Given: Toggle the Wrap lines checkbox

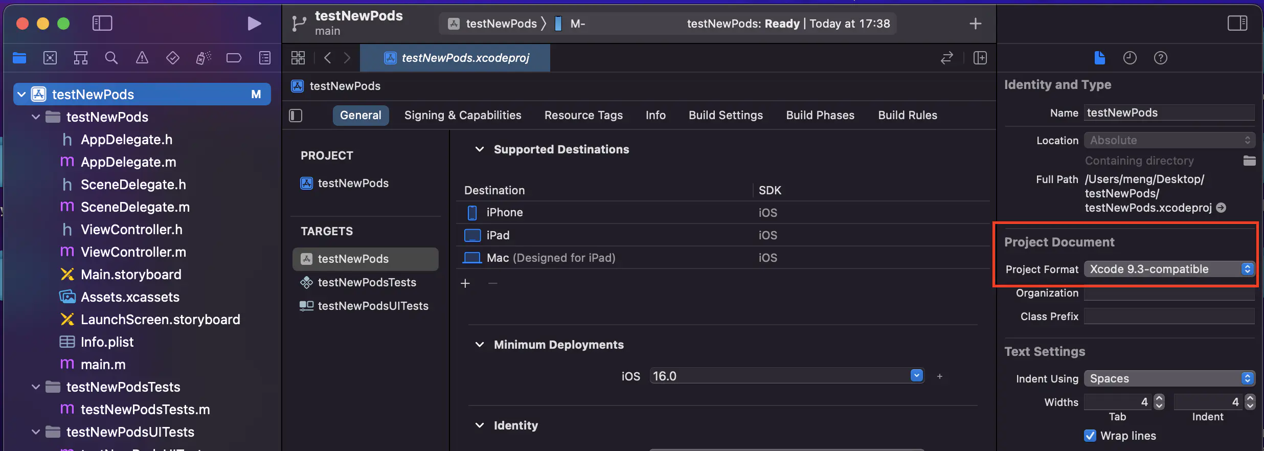Looking at the screenshot, I should 1090,436.
